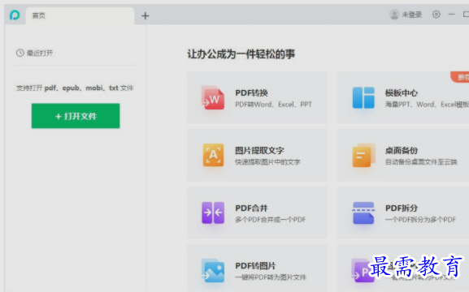This screenshot has width=469, height=292.
Task: Click the 一个PDF拆分为多个PDF description
Action: click(420, 220)
